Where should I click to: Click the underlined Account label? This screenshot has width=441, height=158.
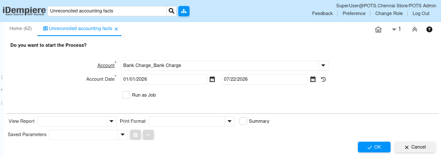click(106, 66)
